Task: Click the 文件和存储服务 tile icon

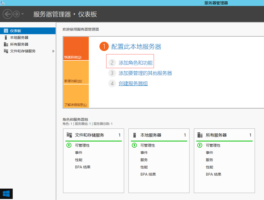Action: [x=69, y=135]
